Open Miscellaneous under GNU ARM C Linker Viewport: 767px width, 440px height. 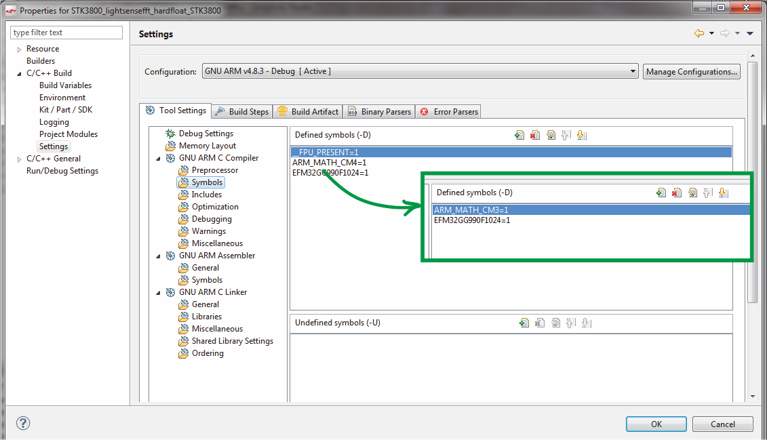(217, 329)
